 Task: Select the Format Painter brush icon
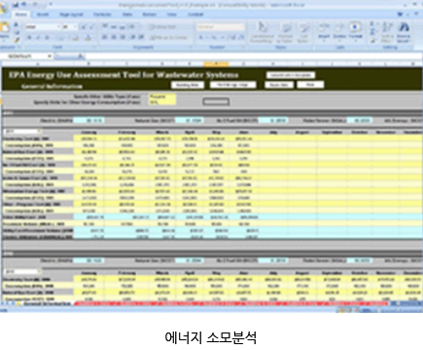pos(17,40)
